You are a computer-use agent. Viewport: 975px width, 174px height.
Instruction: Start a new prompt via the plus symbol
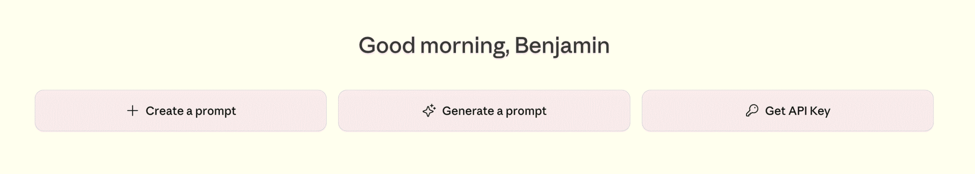pyautogui.click(x=132, y=111)
